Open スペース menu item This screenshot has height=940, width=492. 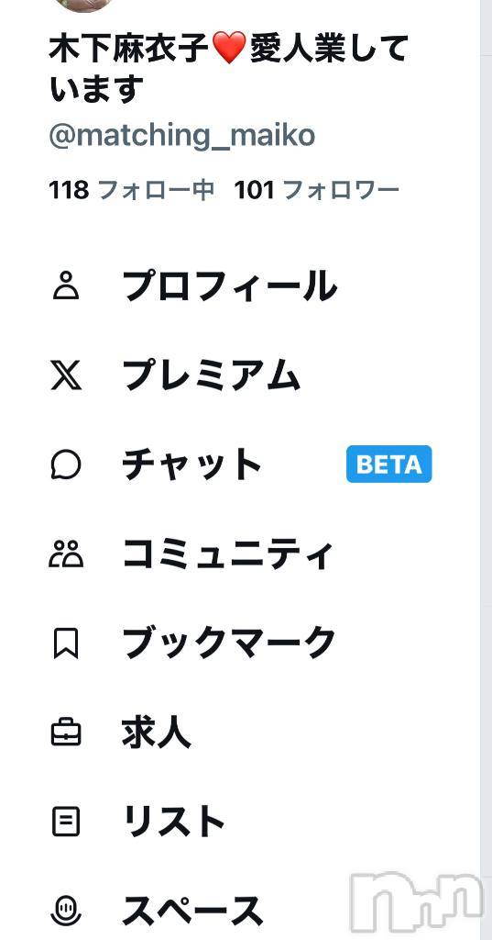pos(192,911)
